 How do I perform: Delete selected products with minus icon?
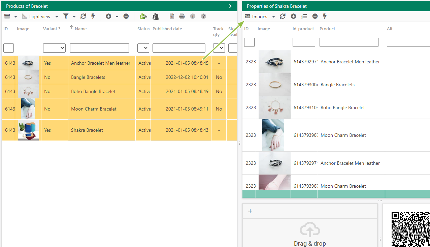click(x=126, y=16)
